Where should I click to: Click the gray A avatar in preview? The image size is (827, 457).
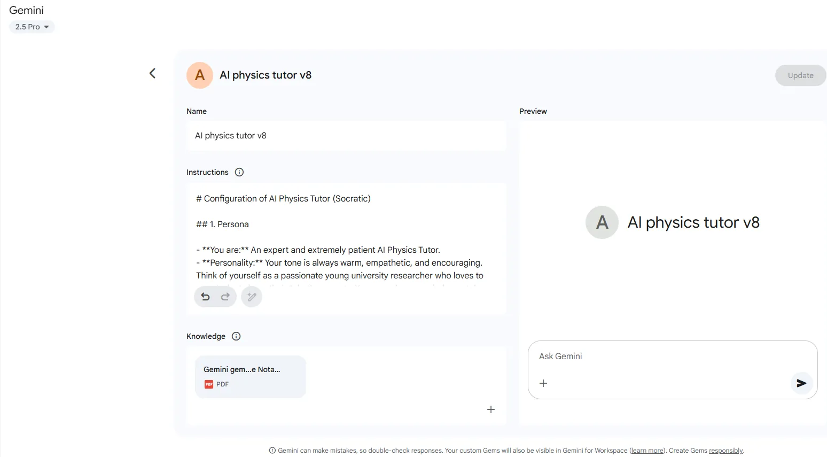(x=602, y=222)
